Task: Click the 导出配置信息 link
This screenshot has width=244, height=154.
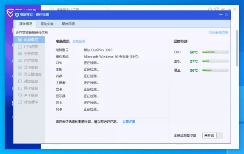Action: 218,33
